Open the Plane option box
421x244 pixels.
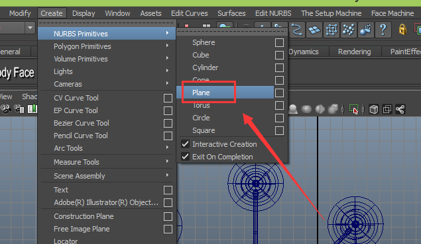279,93
